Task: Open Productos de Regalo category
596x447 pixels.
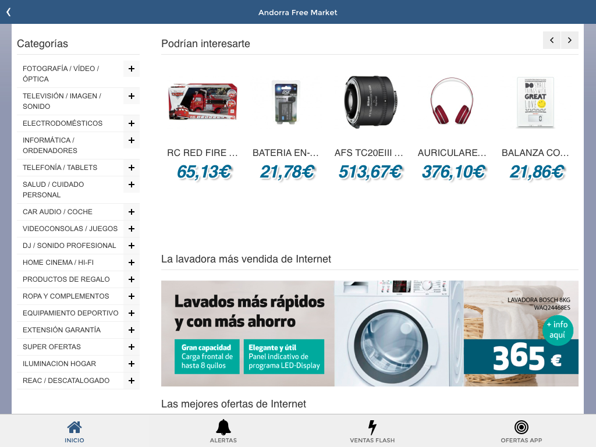Action: (66, 279)
